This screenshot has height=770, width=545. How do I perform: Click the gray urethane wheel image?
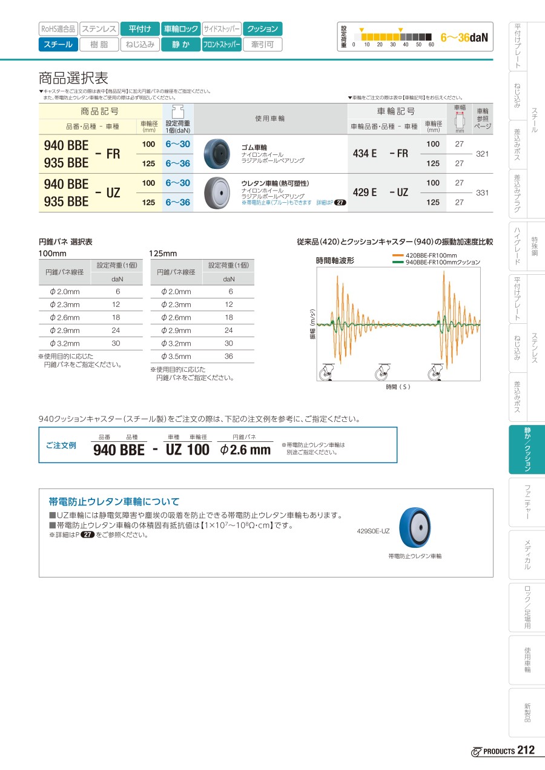coord(214,193)
